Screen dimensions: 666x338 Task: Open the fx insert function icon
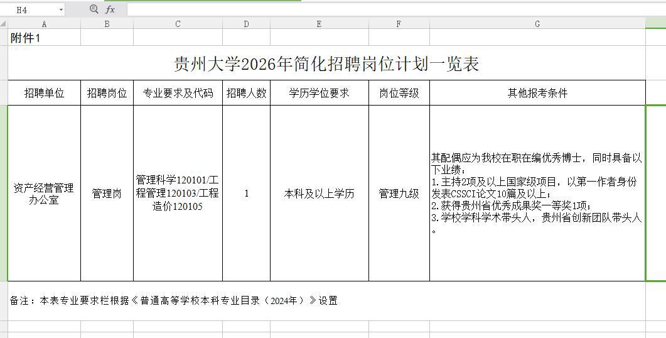[x=110, y=9]
